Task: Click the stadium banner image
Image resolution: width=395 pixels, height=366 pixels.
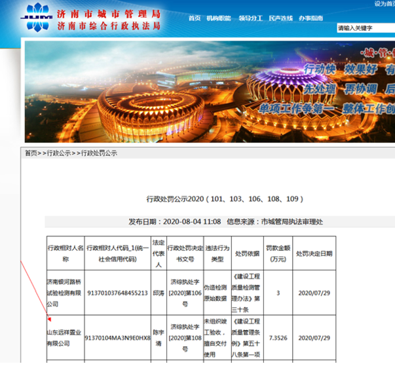Action: (210, 92)
